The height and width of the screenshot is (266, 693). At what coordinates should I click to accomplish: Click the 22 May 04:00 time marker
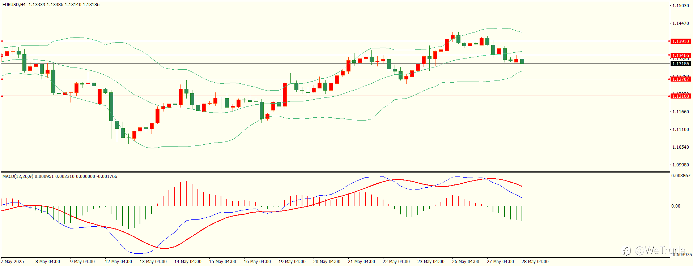(x=396, y=262)
